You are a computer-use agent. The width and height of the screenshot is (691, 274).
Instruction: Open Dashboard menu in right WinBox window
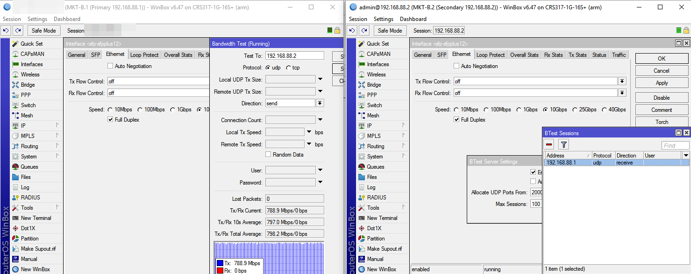[x=413, y=19]
